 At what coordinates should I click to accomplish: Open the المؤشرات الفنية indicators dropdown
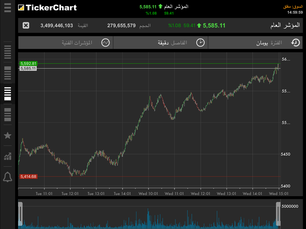tap(78, 42)
